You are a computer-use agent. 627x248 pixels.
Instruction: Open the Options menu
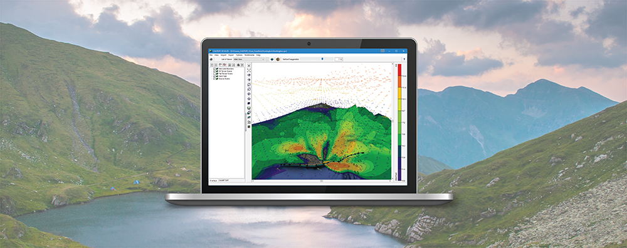pyautogui.click(x=239, y=55)
